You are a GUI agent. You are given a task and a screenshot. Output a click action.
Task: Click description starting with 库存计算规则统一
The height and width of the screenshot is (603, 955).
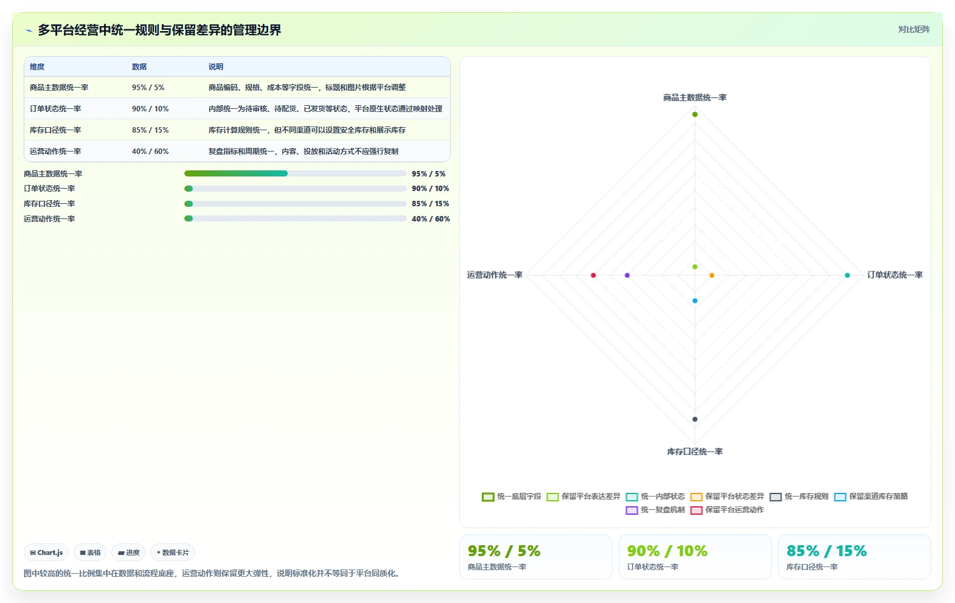point(307,130)
